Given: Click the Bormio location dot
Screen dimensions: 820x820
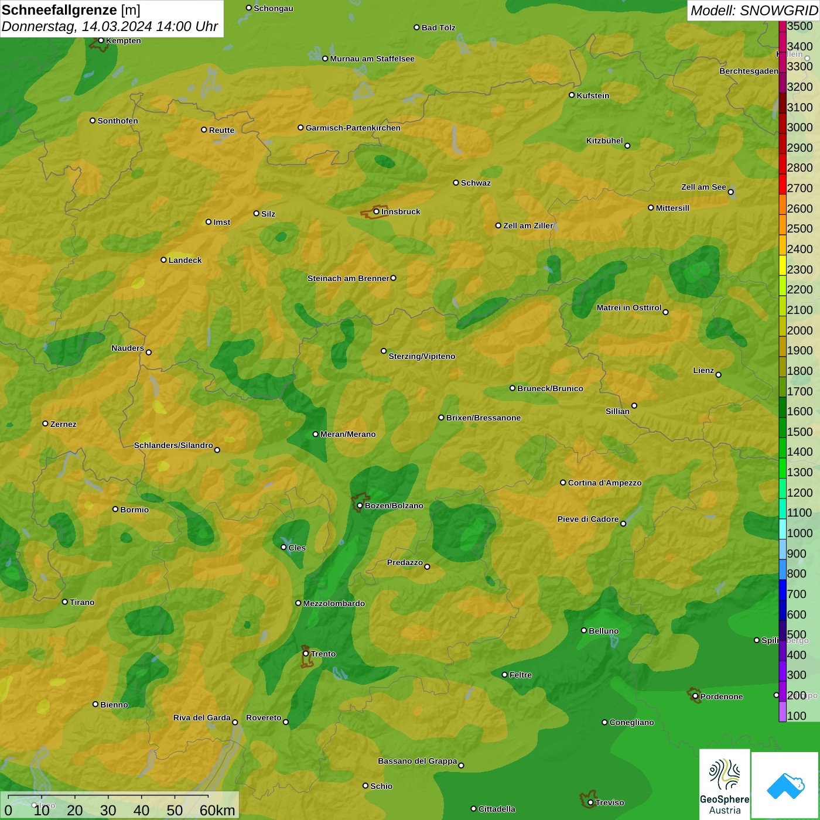Looking at the screenshot, I should 115,509.
